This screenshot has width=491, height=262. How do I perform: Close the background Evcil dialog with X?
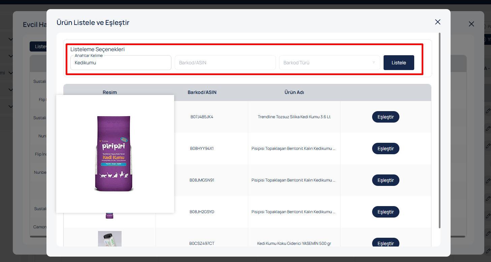click(x=471, y=24)
